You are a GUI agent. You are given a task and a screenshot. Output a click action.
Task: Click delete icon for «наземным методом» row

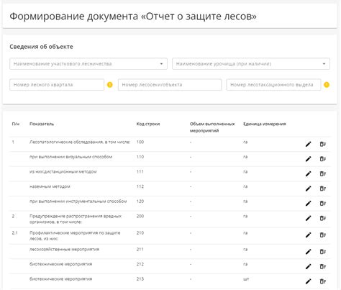point(323,189)
